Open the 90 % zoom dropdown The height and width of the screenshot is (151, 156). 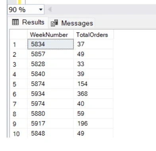pos(41,10)
